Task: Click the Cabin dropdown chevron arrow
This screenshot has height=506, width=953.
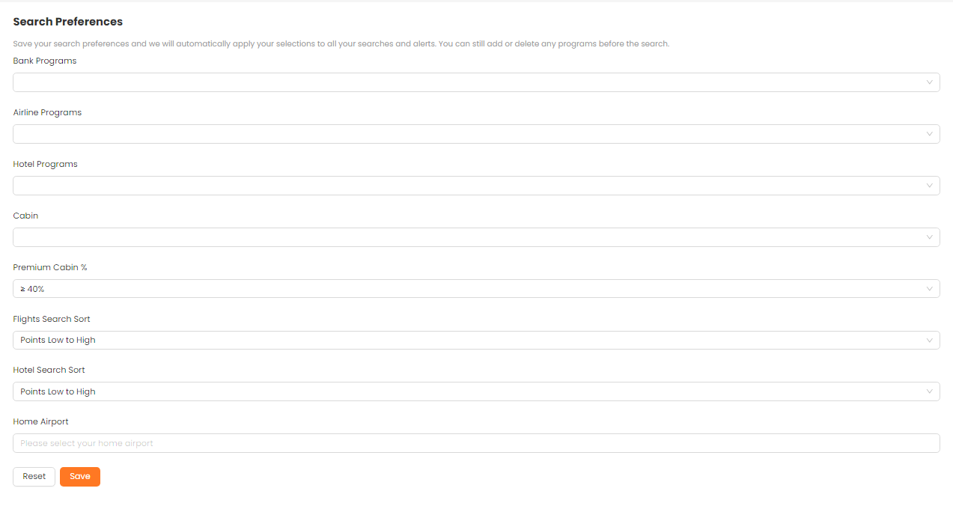Action: (x=929, y=237)
